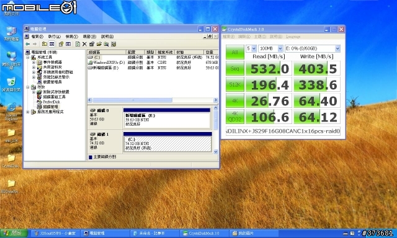The image size is (397, 238).
Task: Click the Seq test button
Action: click(x=234, y=68)
